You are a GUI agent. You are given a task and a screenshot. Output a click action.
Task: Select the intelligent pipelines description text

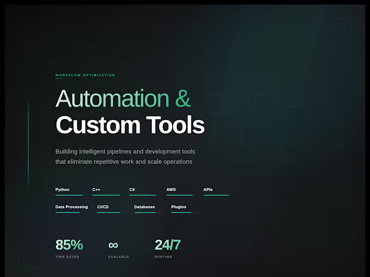click(x=125, y=156)
